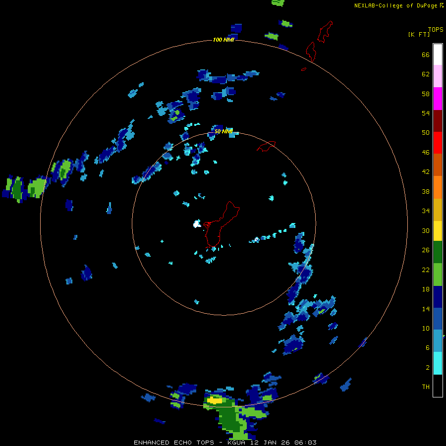Click the ENHANCED ECHO TOPS KGUA caption

[x=225, y=443]
